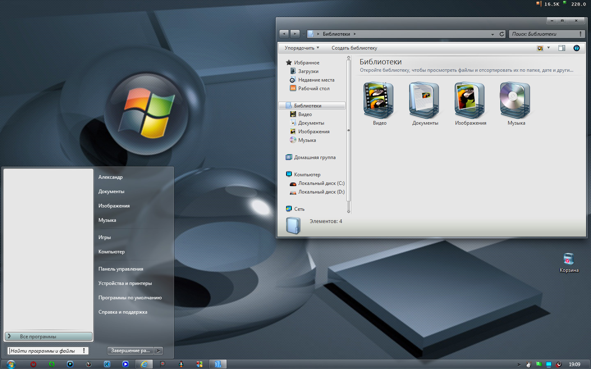This screenshot has height=369, width=591.
Task: Click the cow icon in the system tray
Action: (x=529, y=364)
